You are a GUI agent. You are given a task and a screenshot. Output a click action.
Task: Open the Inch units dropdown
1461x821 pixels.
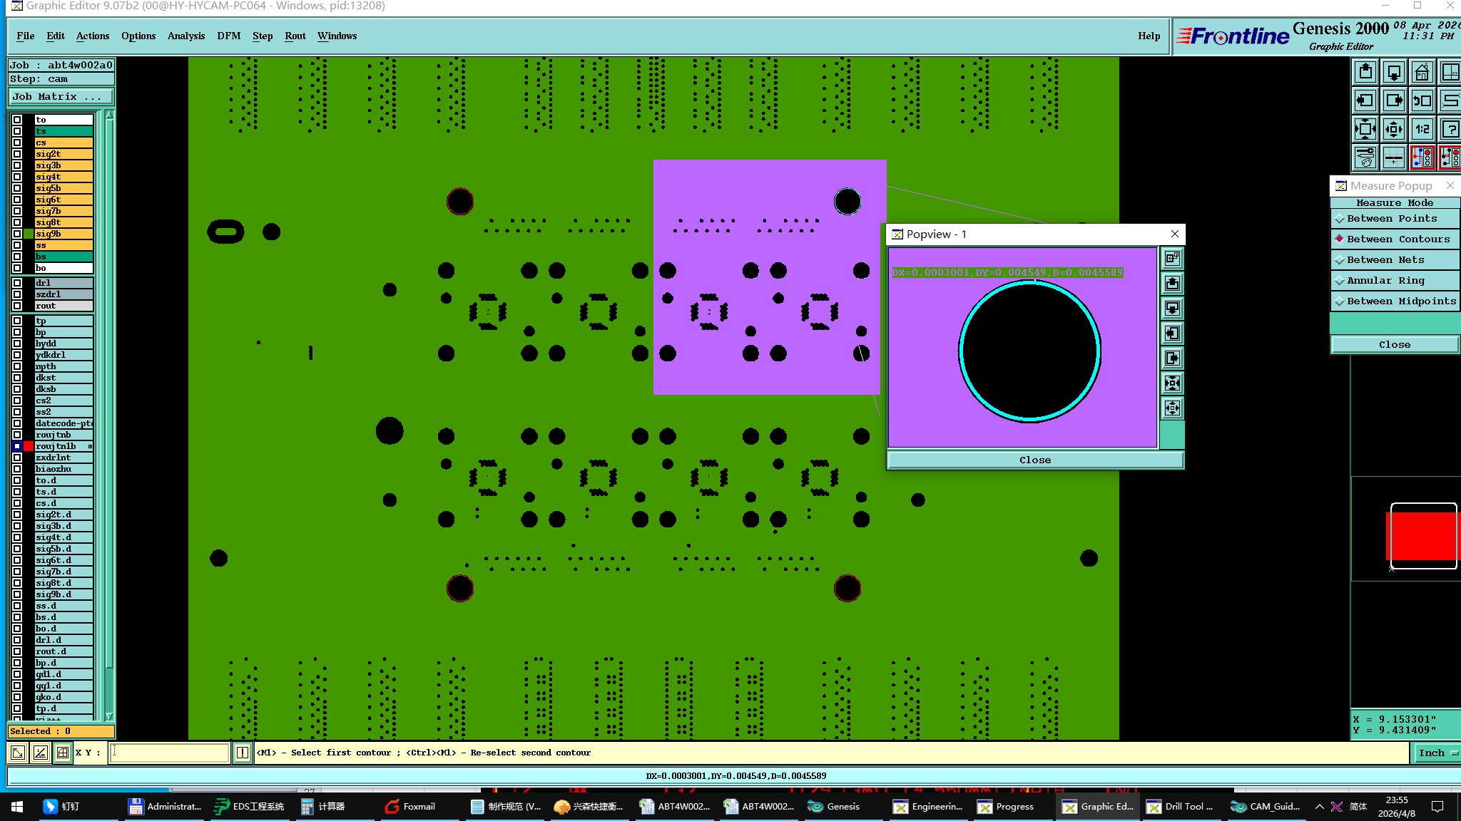[1435, 753]
